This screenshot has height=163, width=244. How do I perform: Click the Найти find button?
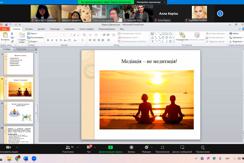[234, 33]
